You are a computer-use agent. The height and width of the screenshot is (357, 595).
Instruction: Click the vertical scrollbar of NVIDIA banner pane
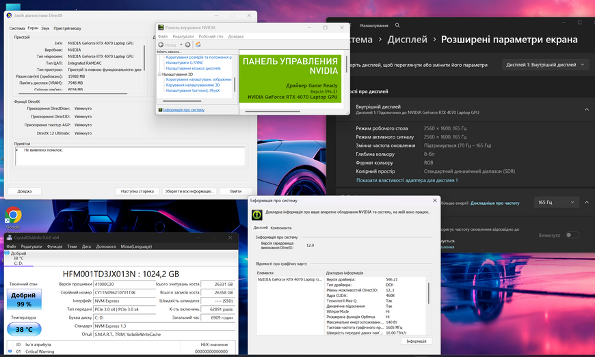[x=347, y=64]
